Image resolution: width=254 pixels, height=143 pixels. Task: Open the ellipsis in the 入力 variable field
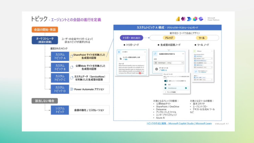pyautogui.click(x=182, y=63)
